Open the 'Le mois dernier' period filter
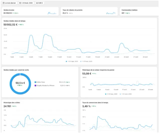 (9, 3)
